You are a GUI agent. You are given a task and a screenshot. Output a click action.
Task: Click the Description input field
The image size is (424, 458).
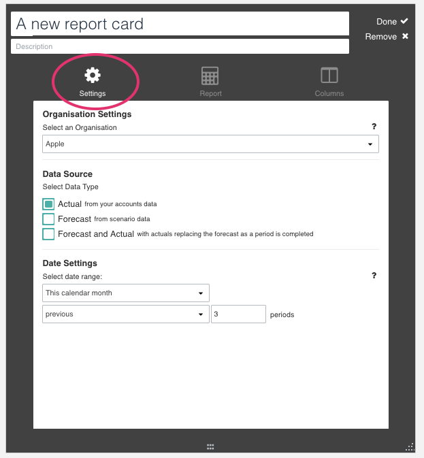[x=180, y=46]
